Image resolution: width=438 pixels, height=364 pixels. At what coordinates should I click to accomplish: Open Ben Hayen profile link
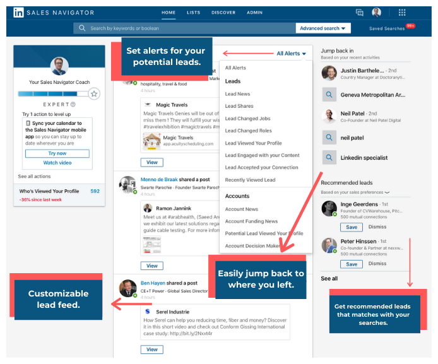coord(153,283)
